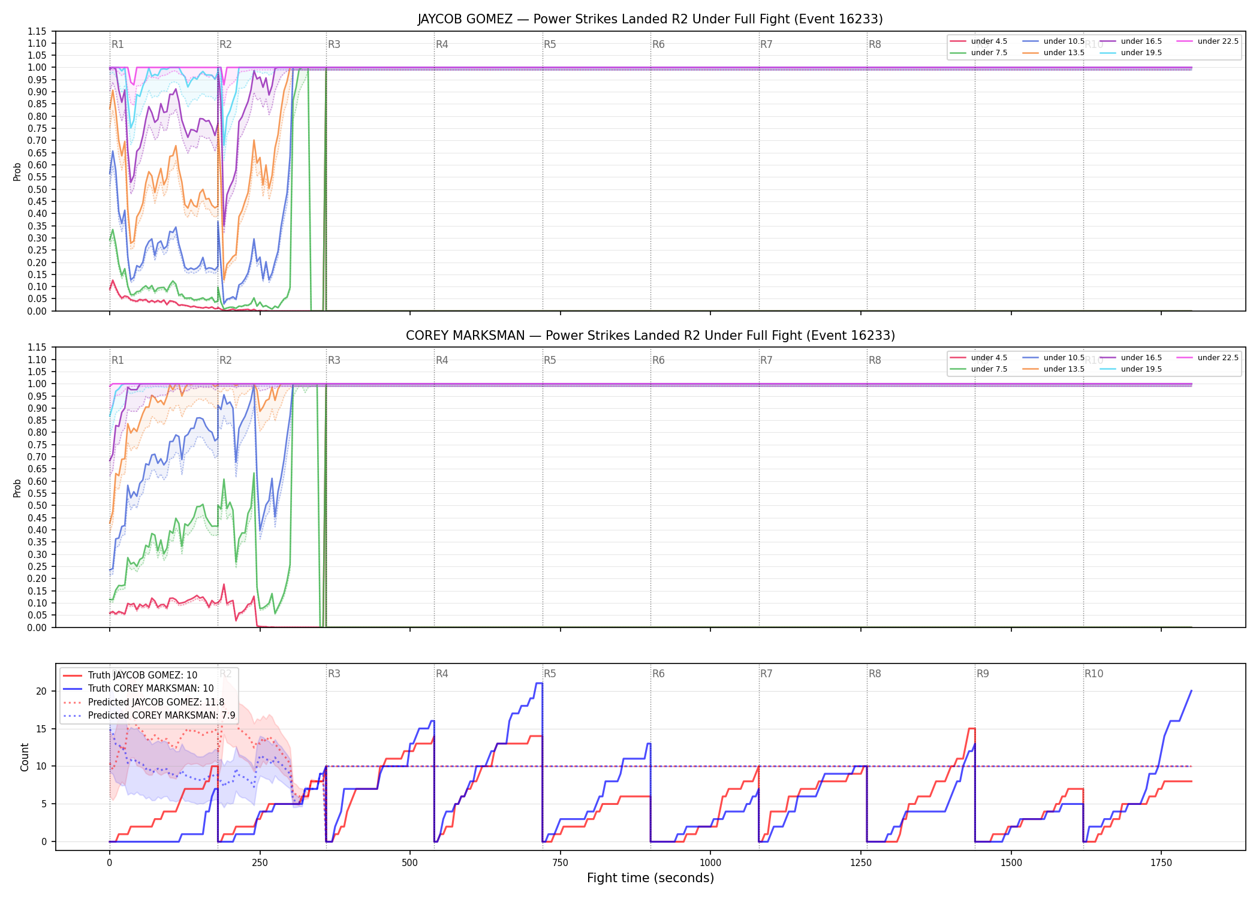Click the JAYCOB GOMEZ chart title

click(x=650, y=19)
